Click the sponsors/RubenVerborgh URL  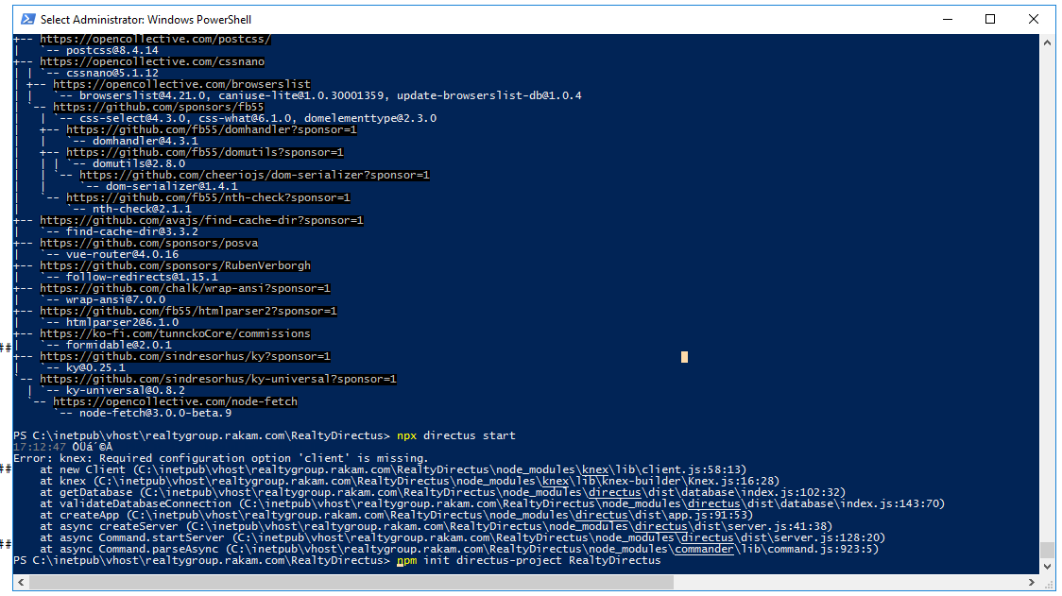click(x=176, y=265)
